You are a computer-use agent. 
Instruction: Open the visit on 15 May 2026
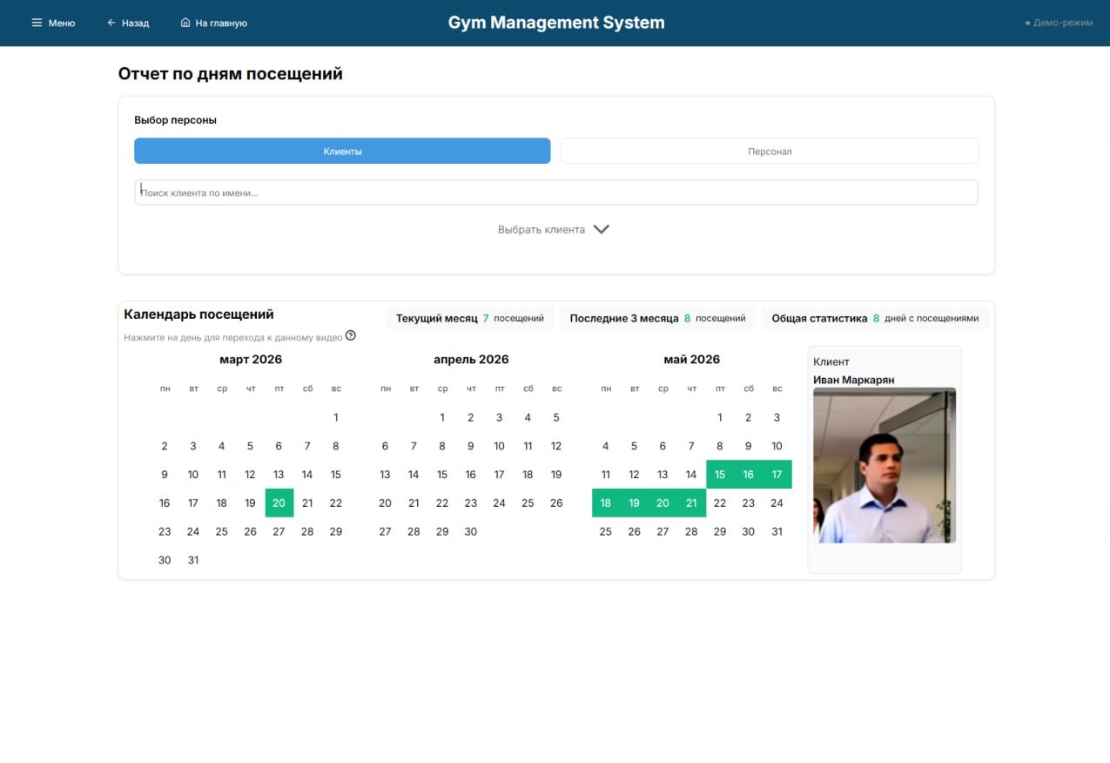tap(720, 475)
